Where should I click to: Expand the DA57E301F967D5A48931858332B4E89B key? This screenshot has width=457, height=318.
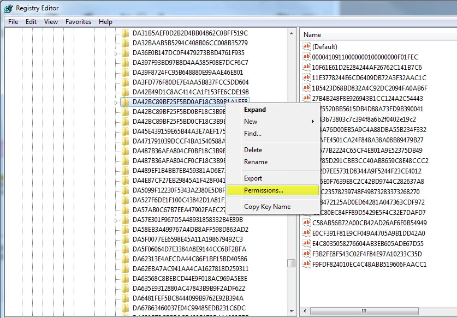tap(116, 220)
